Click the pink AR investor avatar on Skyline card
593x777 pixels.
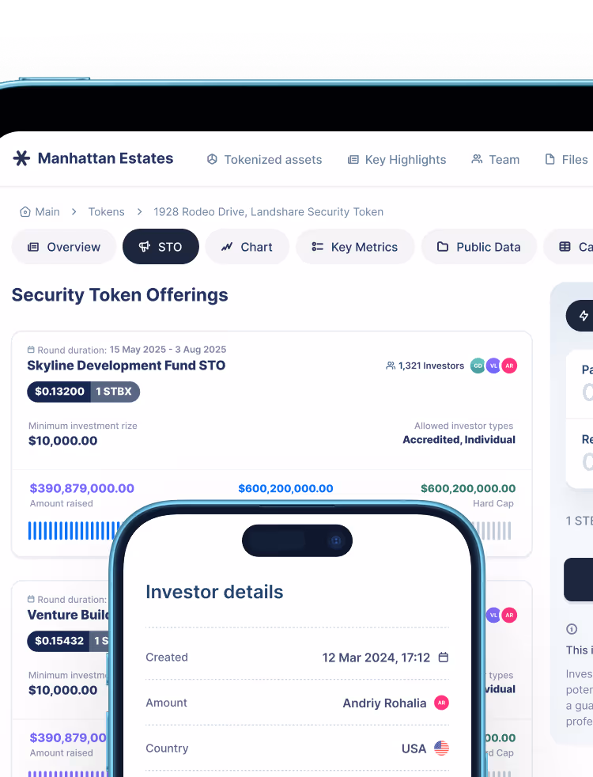pyautogui.click(x=509, y=366)
